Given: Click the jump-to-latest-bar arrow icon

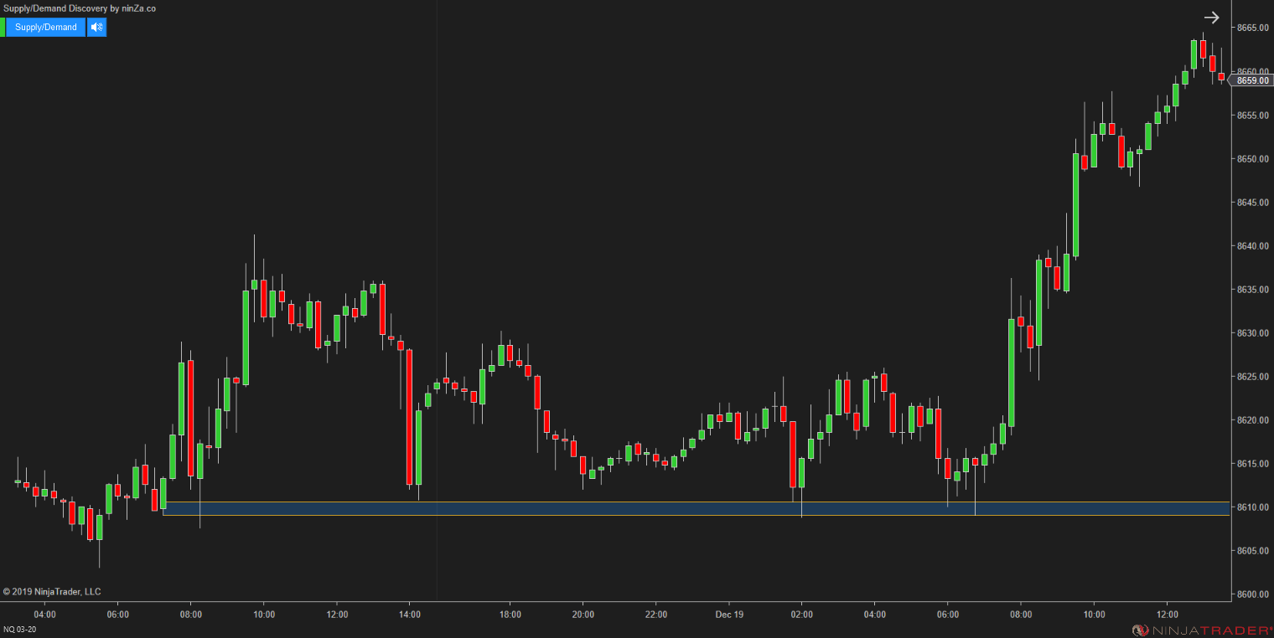Looking at the screenshot, I should tap(1212, 17).
